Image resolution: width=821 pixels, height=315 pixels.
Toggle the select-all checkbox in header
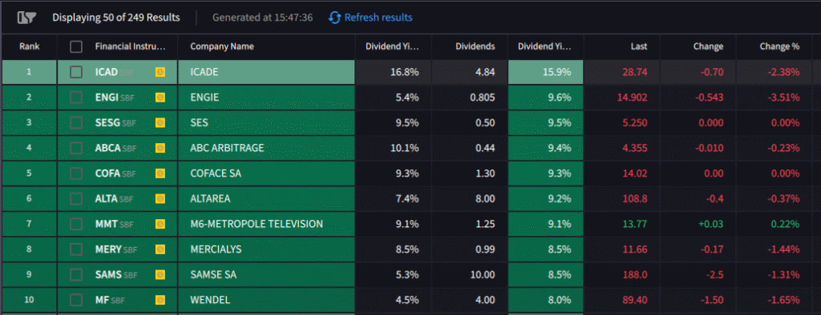tap(76, 46)
